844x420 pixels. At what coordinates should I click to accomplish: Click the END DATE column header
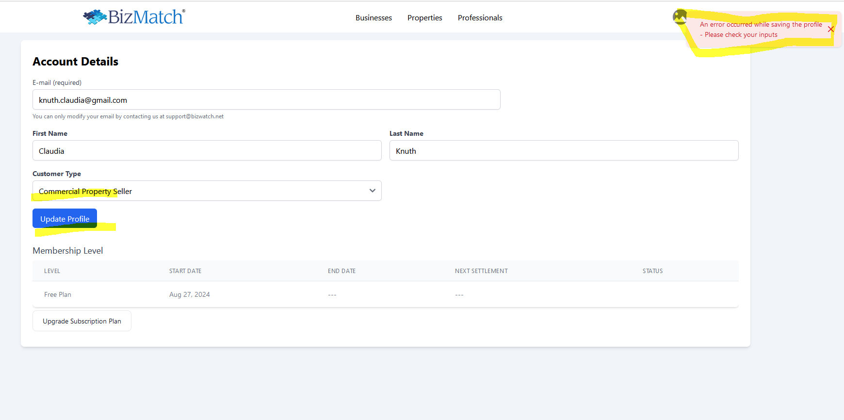(x=341, y=271)
